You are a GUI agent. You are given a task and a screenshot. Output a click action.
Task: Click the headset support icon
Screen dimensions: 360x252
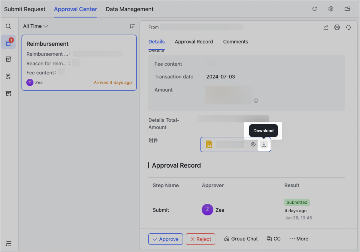348,27
